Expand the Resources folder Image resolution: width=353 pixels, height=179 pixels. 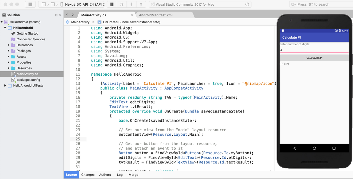(9, 68)
